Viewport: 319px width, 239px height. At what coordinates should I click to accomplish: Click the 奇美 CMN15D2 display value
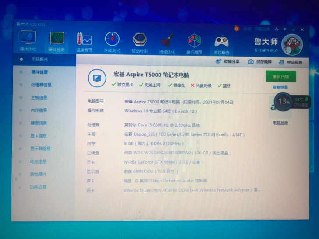click(x=151, y=171)
